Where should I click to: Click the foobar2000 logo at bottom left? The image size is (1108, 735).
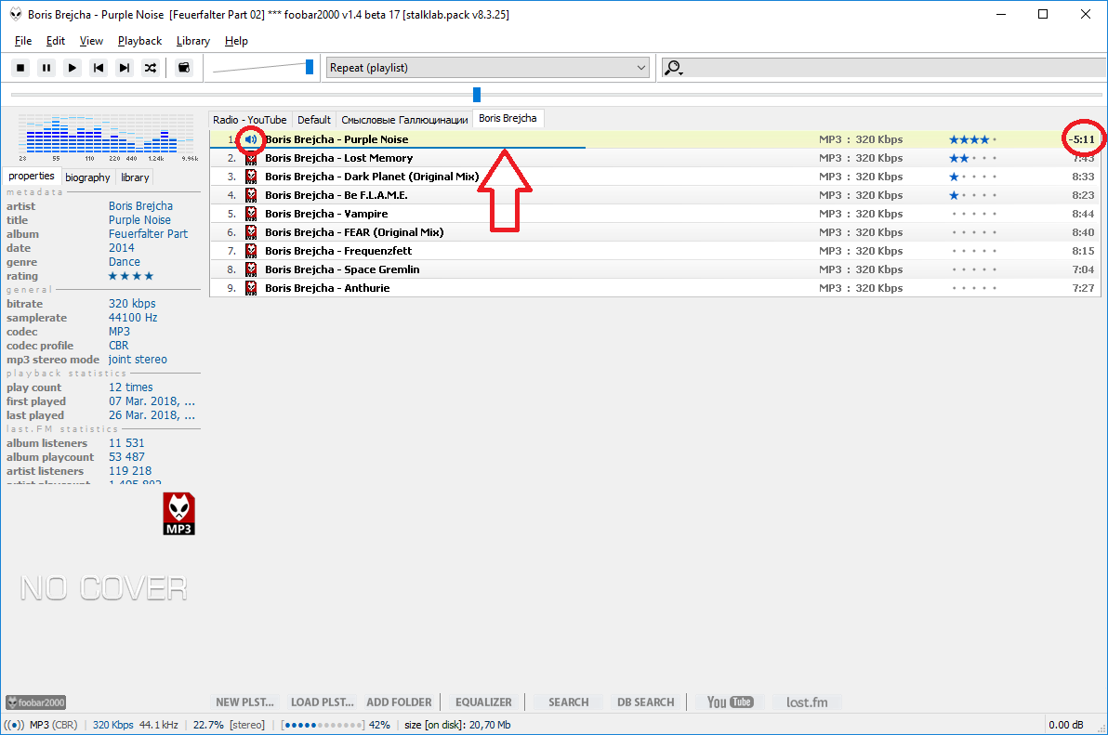coord(36,702)
